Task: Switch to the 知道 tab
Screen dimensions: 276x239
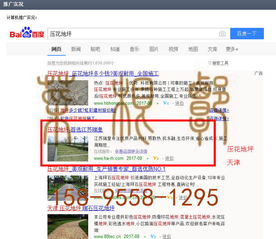Action: 115,49
